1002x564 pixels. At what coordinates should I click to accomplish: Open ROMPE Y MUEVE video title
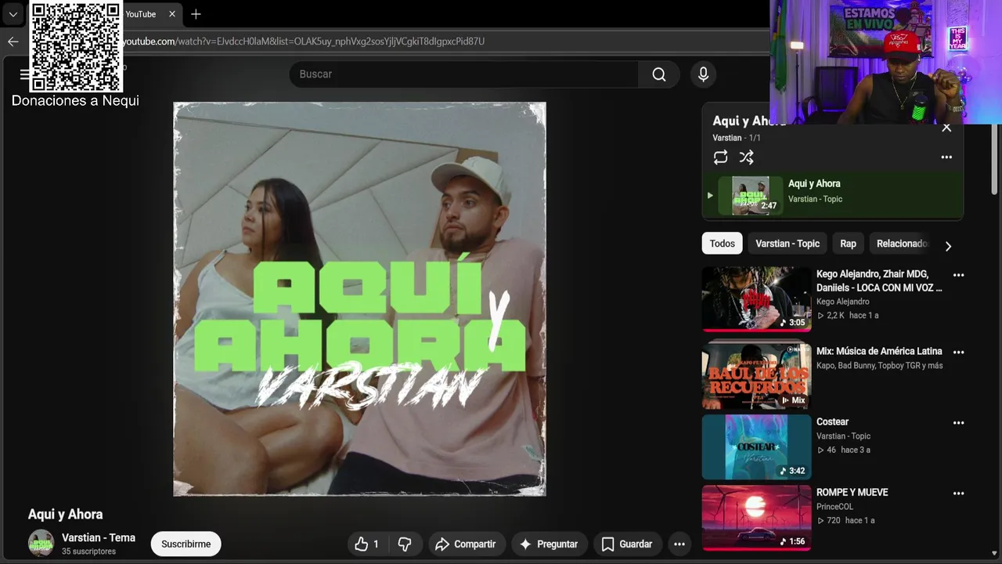click(x=852, y=492)
